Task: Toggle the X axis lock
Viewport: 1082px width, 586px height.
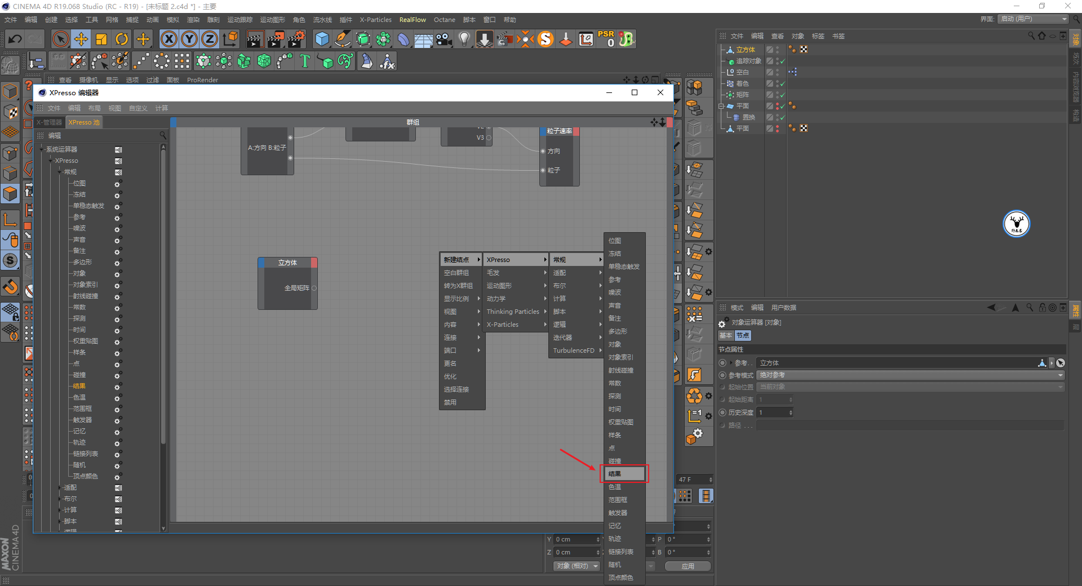Action: pos(168,39)
